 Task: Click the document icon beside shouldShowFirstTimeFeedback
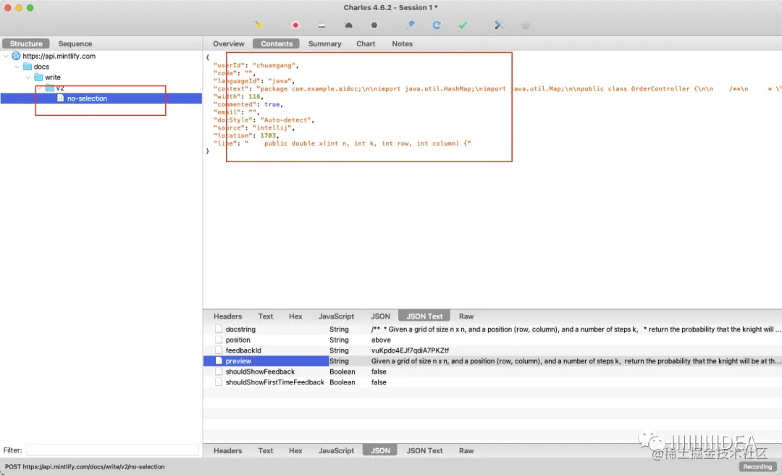point(219,382)
